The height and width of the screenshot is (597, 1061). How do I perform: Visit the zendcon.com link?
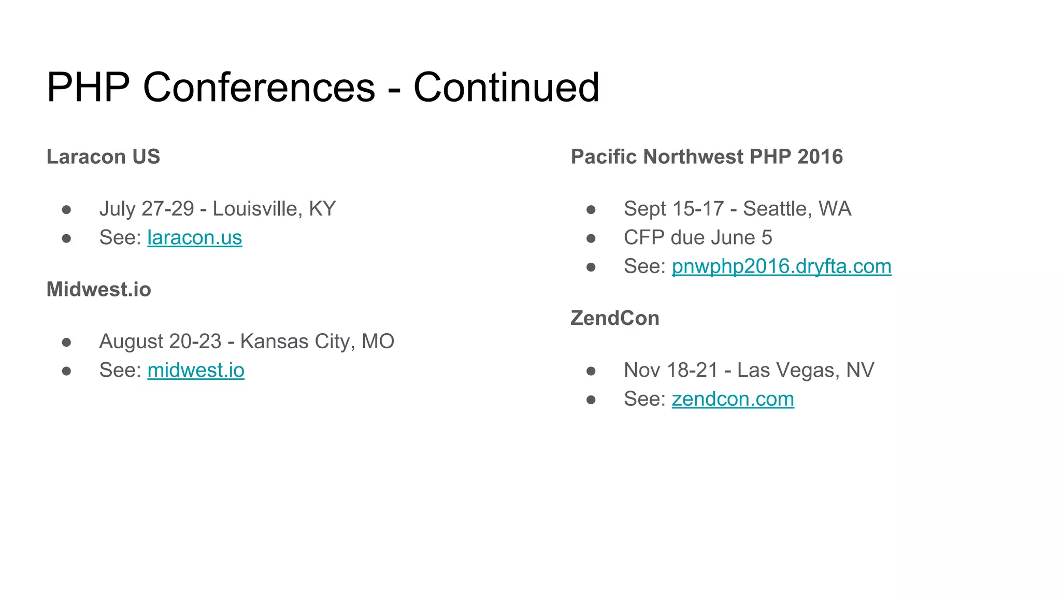click(733, 399)
